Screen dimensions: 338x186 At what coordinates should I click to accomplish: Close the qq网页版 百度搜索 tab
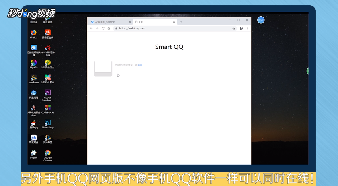[x=130, y=22]
